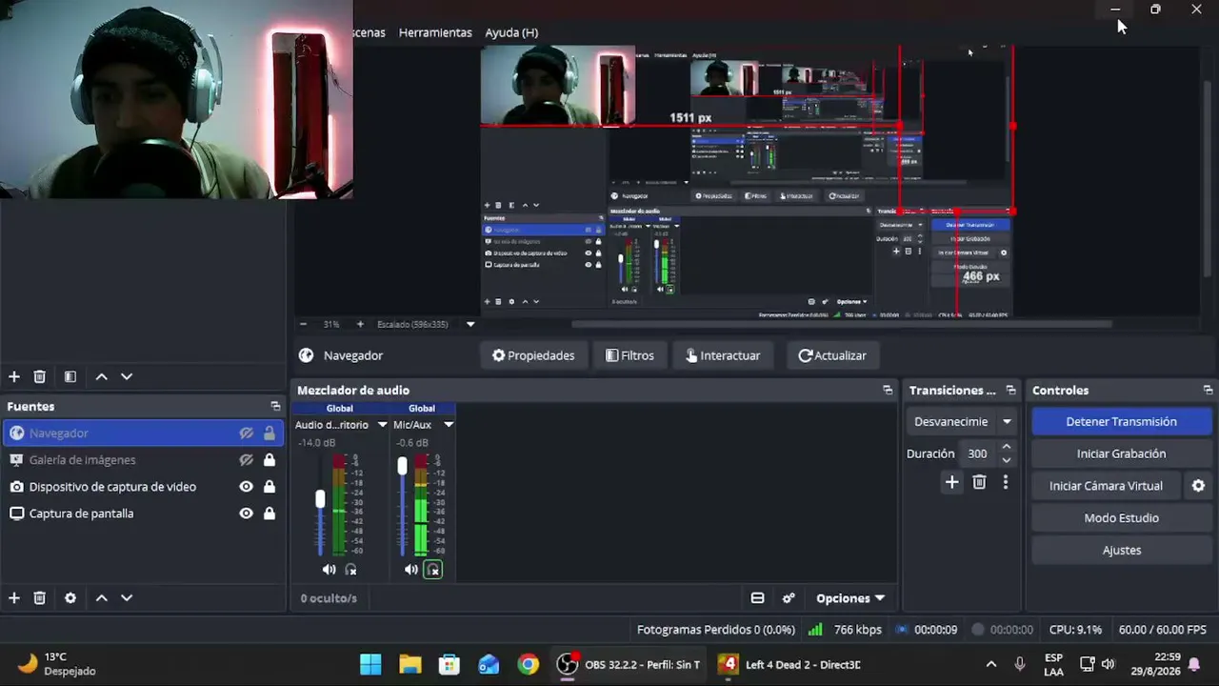The image size is (1219, 686).
Task: Unlock Dispositivo de captura de video source
Action: [x=270, y=487]
